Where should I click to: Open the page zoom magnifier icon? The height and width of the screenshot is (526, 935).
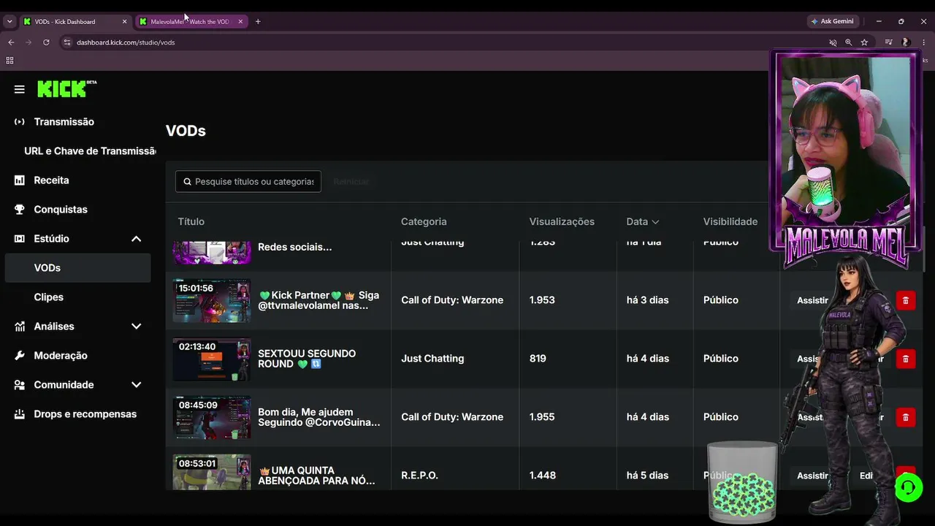point(848,42)
